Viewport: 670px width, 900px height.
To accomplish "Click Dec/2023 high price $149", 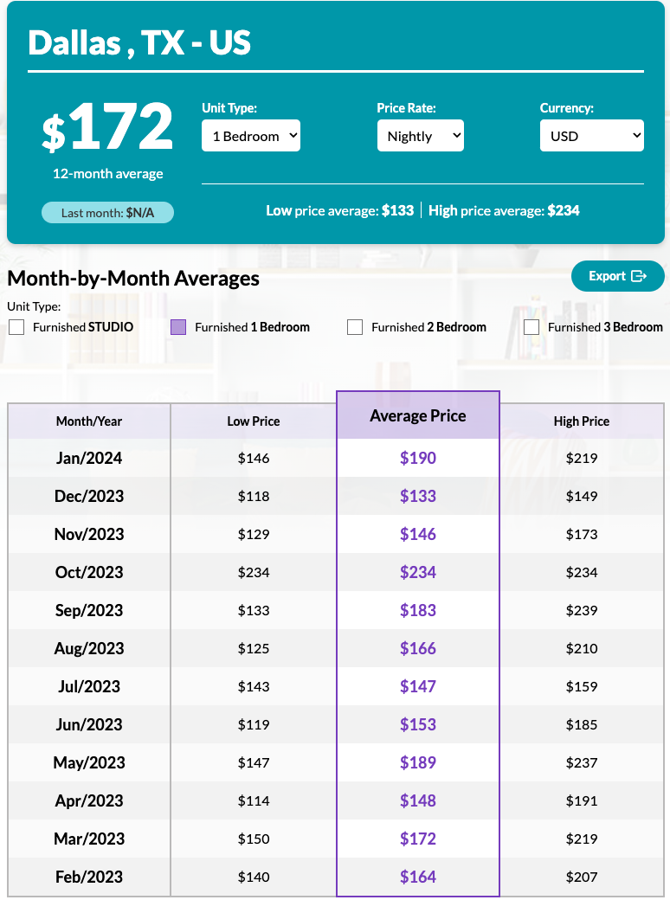I will (x=582, y=496).
